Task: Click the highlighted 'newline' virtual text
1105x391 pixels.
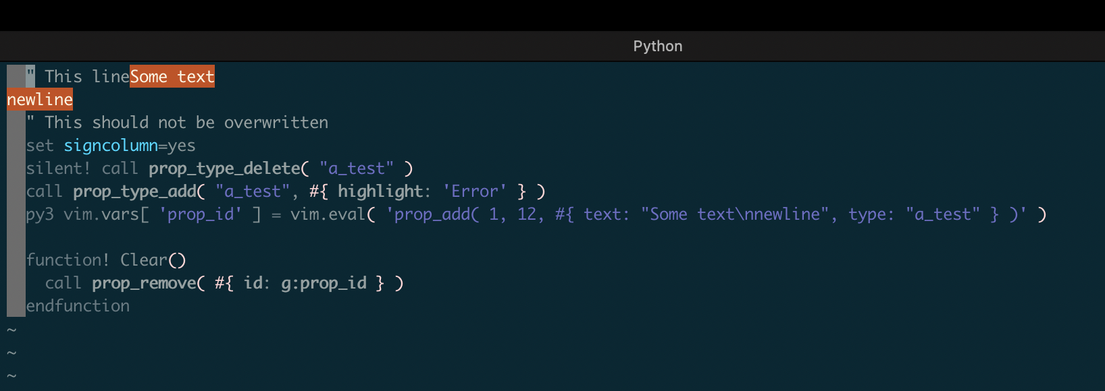Action: [x=40, y=100]
